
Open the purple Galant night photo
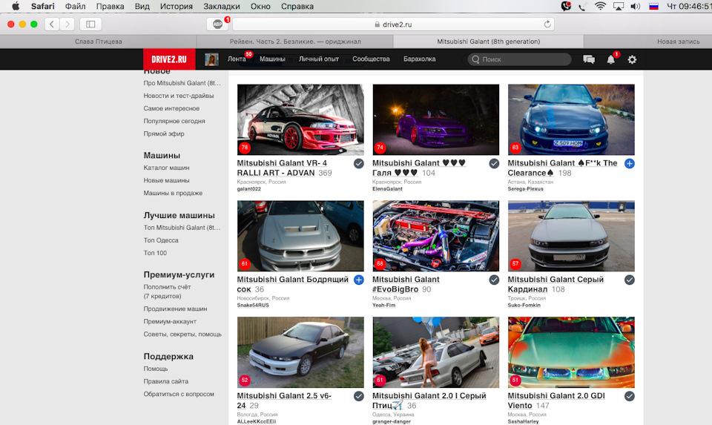point(435,119)
